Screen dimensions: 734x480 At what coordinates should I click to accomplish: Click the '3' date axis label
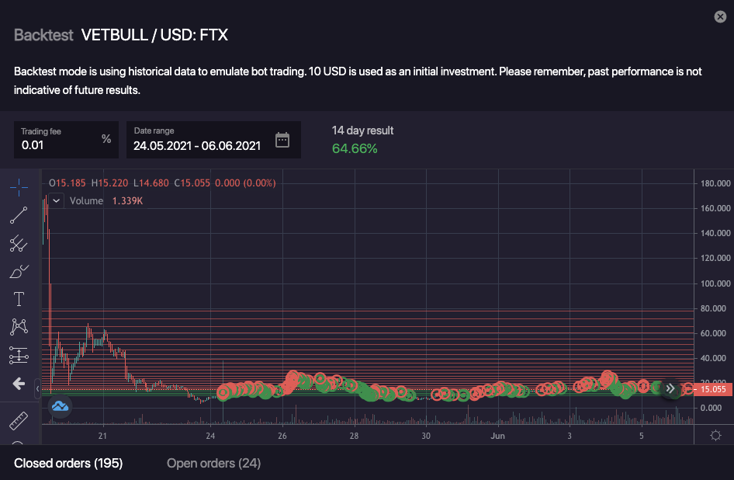click(570, 436)
